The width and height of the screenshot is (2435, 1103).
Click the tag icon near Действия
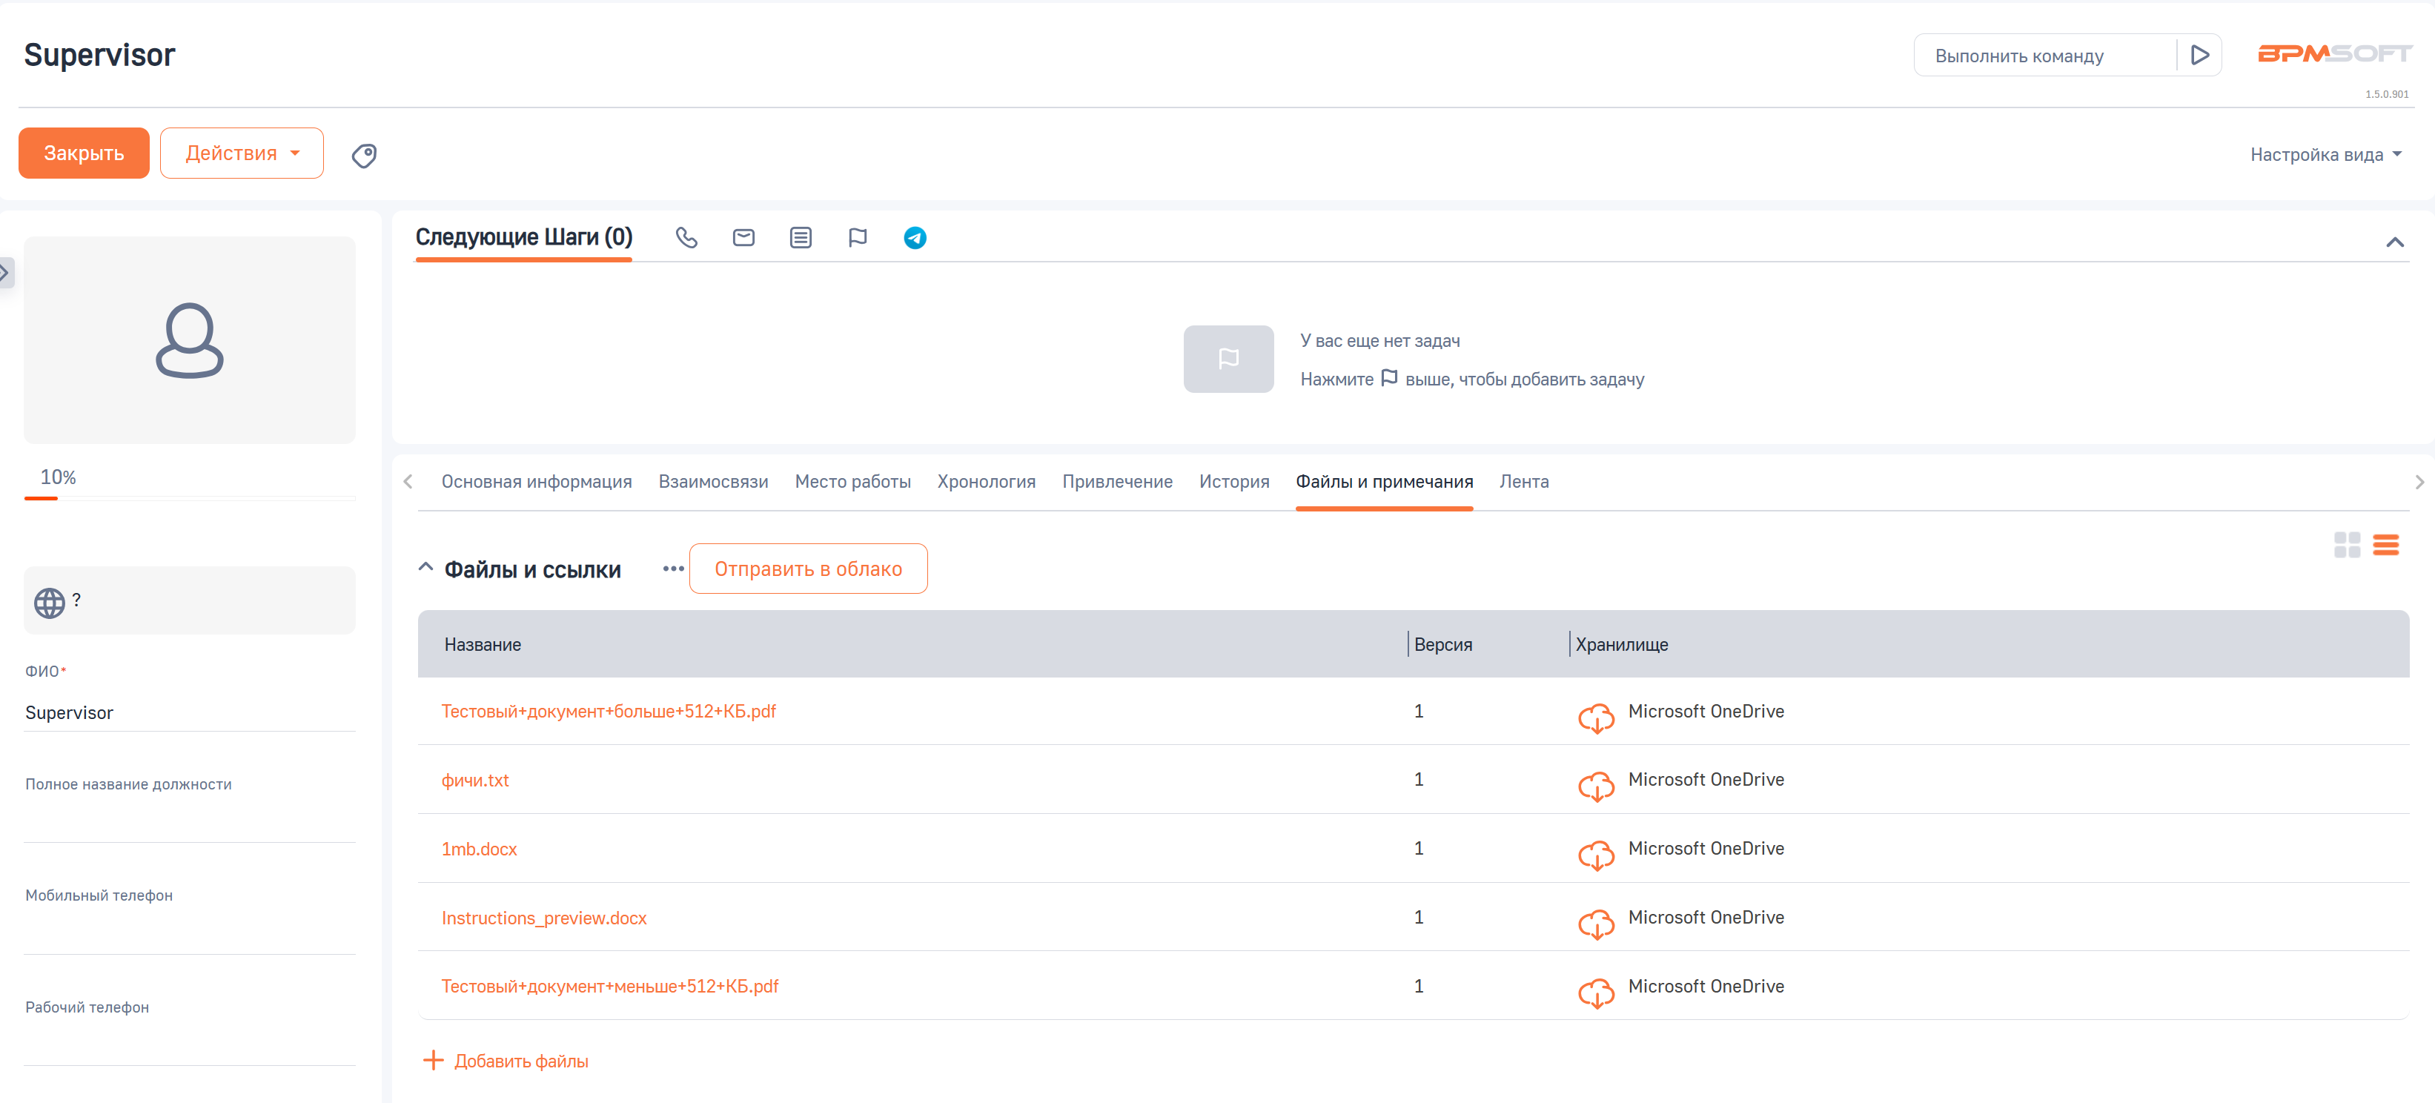point(364,155)
